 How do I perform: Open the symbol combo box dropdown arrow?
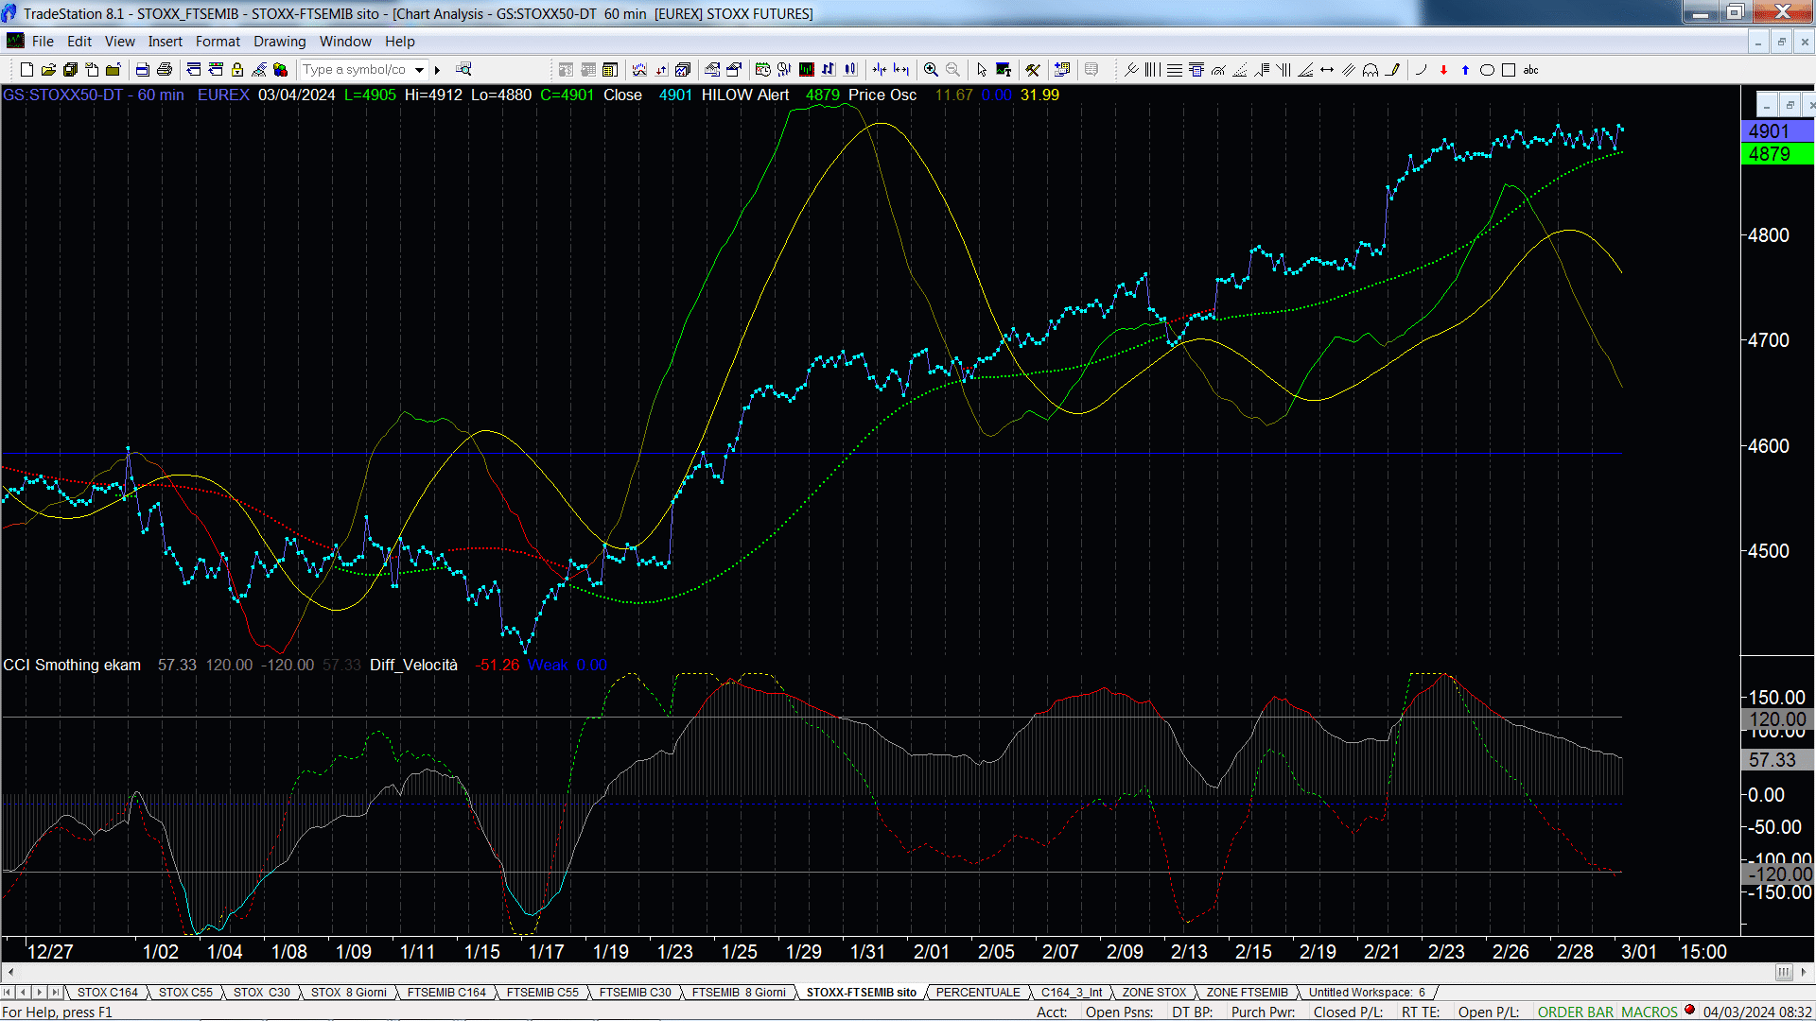419,70
